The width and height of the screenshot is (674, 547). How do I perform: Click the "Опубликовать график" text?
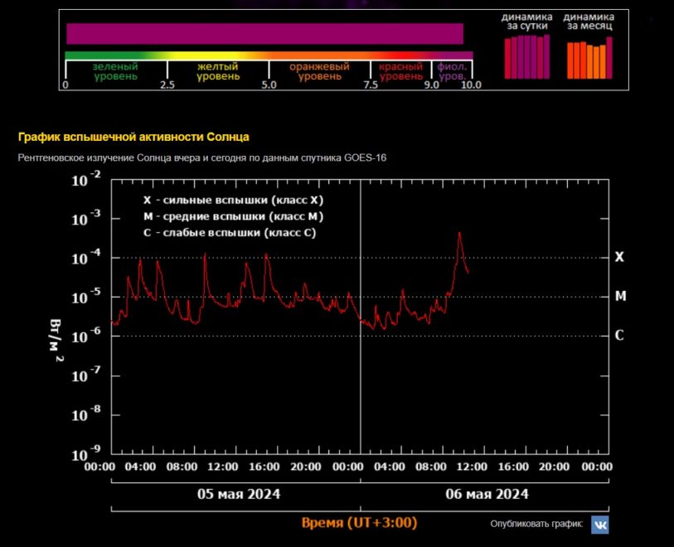point(537,525)
